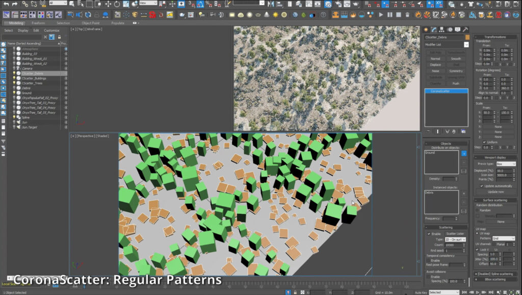Open the Create command panel tab

click(x=426, y=30)
